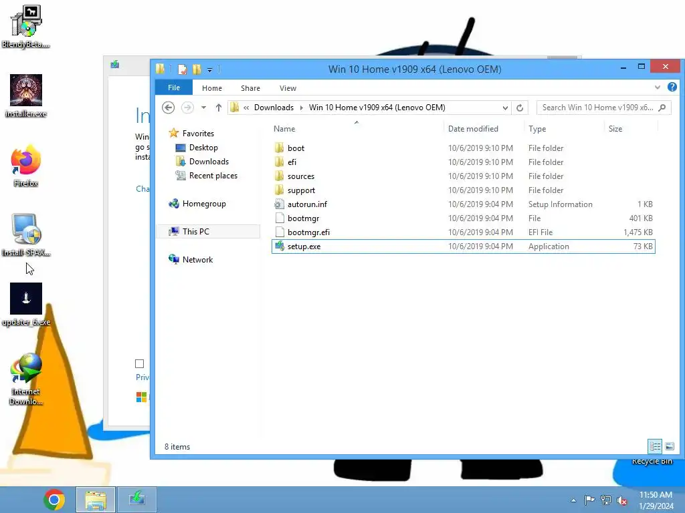Switch to Large icons view in status bar
This screenshot has height=513, width=685.
coord(670,446)
